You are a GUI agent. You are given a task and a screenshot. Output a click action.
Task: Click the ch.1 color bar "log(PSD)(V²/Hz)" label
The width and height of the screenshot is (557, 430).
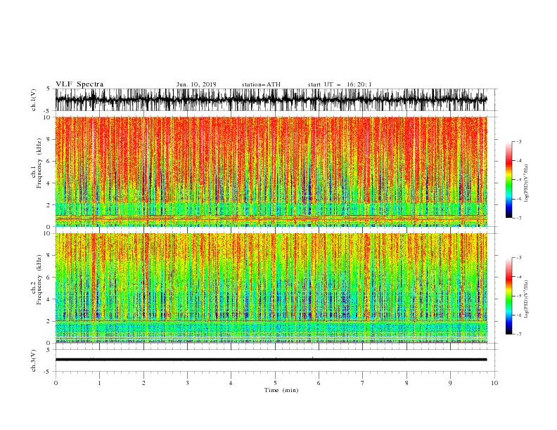(527, 183)
